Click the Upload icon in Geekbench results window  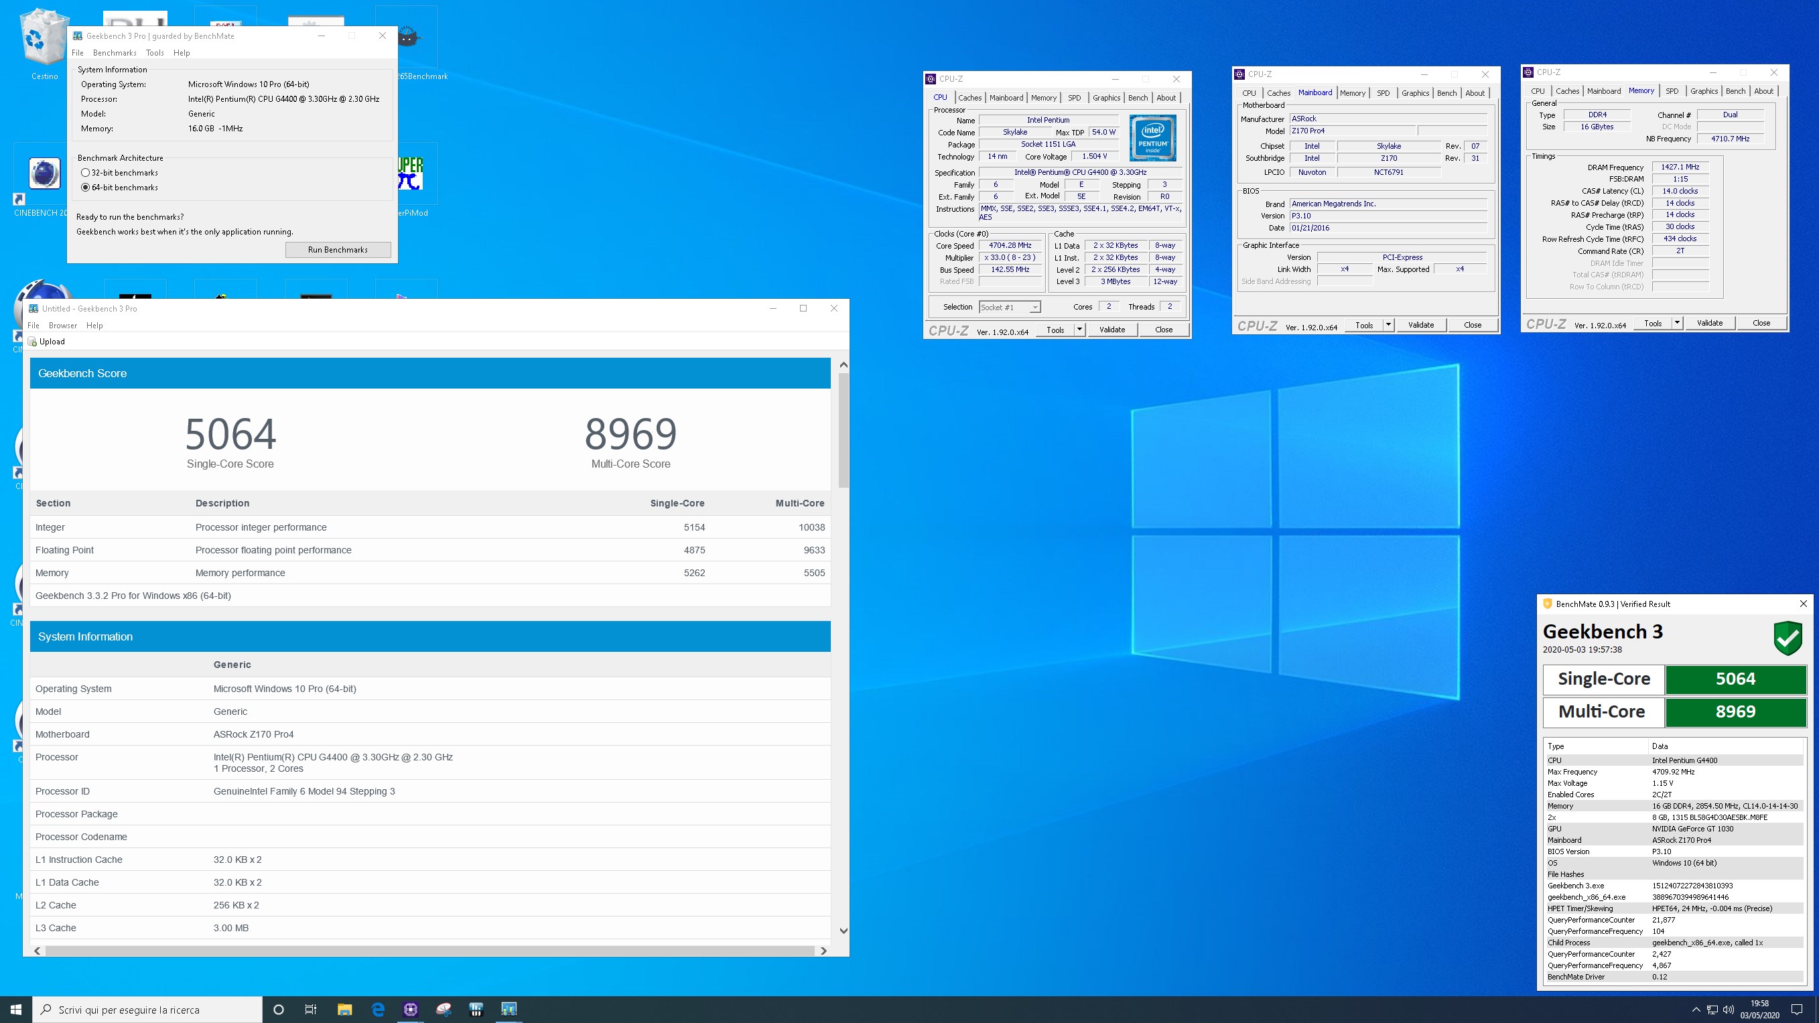[x=32, y=342]
